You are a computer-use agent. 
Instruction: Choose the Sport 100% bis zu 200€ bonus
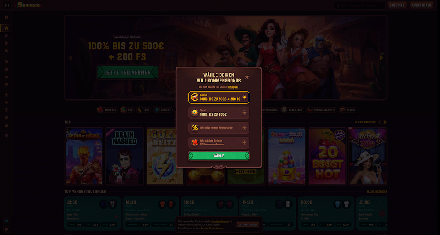[x=219, y=112]
